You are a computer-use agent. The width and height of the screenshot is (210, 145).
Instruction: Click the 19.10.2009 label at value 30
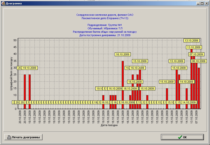30,68
